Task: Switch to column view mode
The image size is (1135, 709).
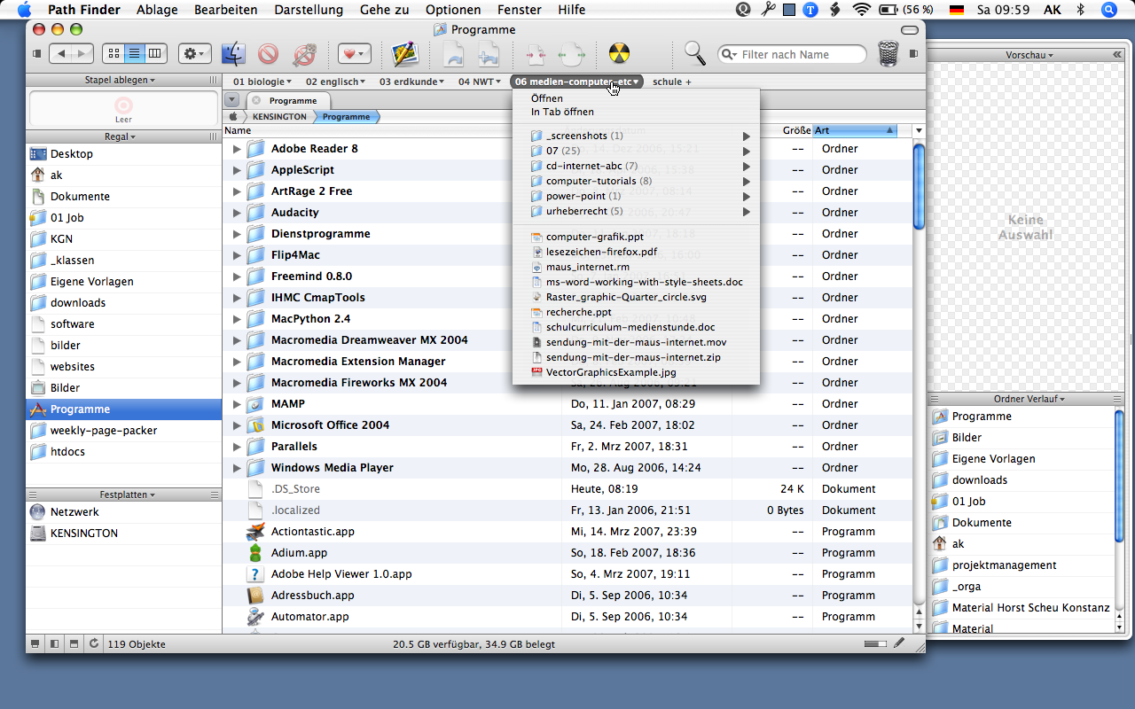Action: (155, 54)
